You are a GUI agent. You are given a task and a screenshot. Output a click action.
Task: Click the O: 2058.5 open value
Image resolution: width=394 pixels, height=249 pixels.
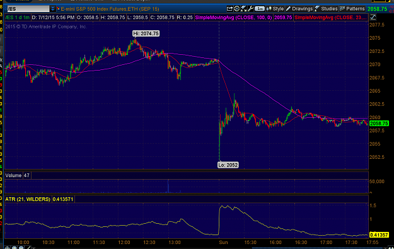coord(88,18)
